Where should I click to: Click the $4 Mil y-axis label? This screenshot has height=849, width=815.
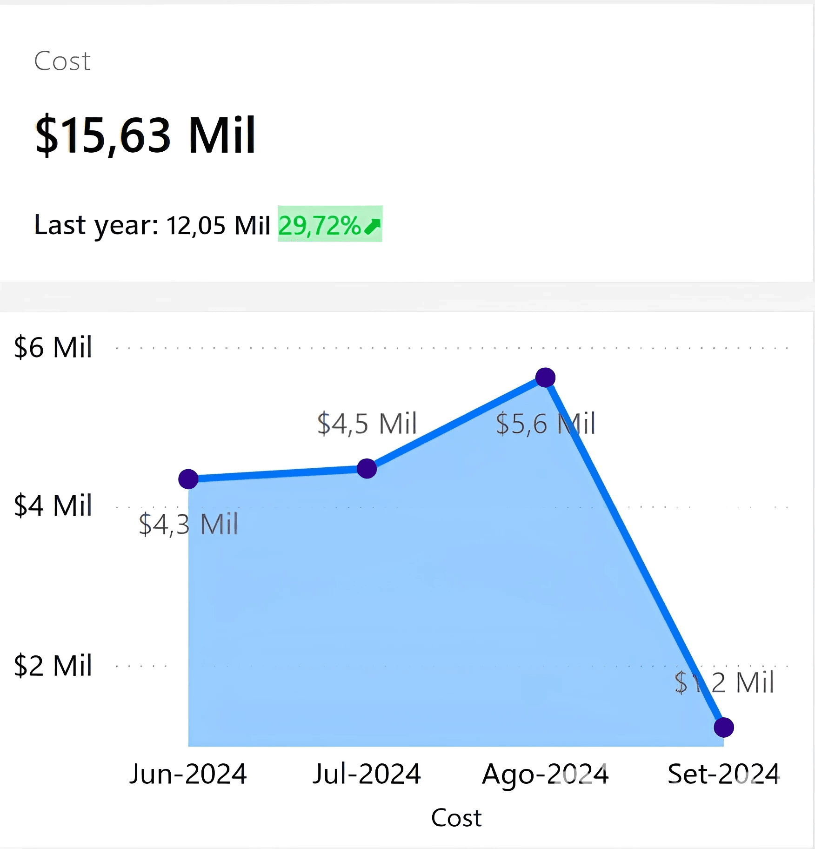pos(53,506)
